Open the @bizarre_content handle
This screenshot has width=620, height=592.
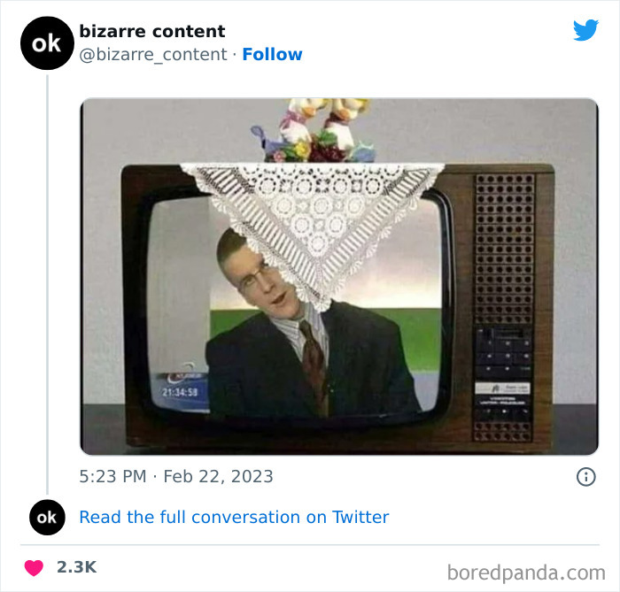[153, 55]
